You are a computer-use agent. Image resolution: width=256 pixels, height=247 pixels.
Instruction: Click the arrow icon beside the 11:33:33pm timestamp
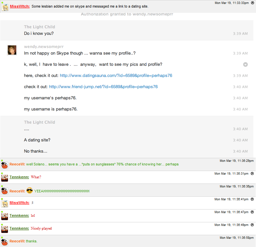(252, 3)
